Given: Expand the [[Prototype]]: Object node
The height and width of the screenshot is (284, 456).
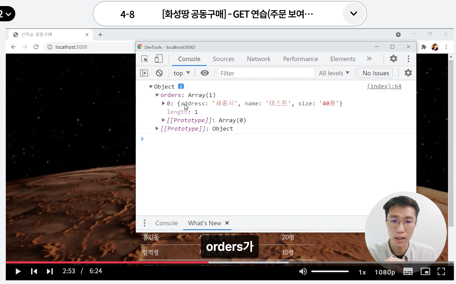Looking at the screenshot, I should (157, 129).
